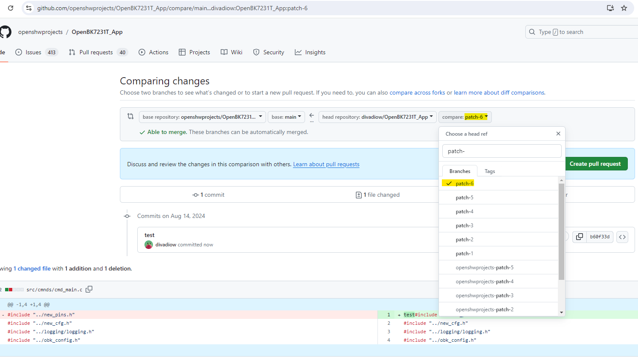Click the 1 changed file link
Viewport: 638px width, 360px height.
(x=32, y=268)
